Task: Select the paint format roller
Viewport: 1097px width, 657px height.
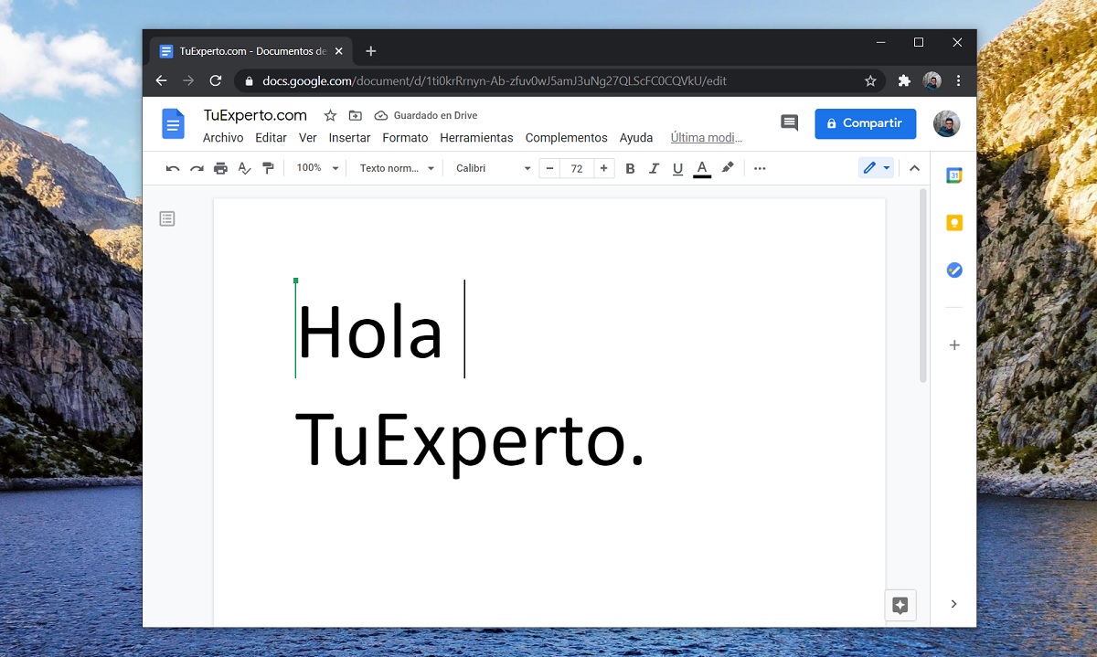Action: pos(268,168)
